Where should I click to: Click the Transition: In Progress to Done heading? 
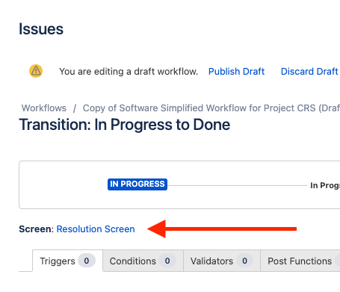coord(125,125)
